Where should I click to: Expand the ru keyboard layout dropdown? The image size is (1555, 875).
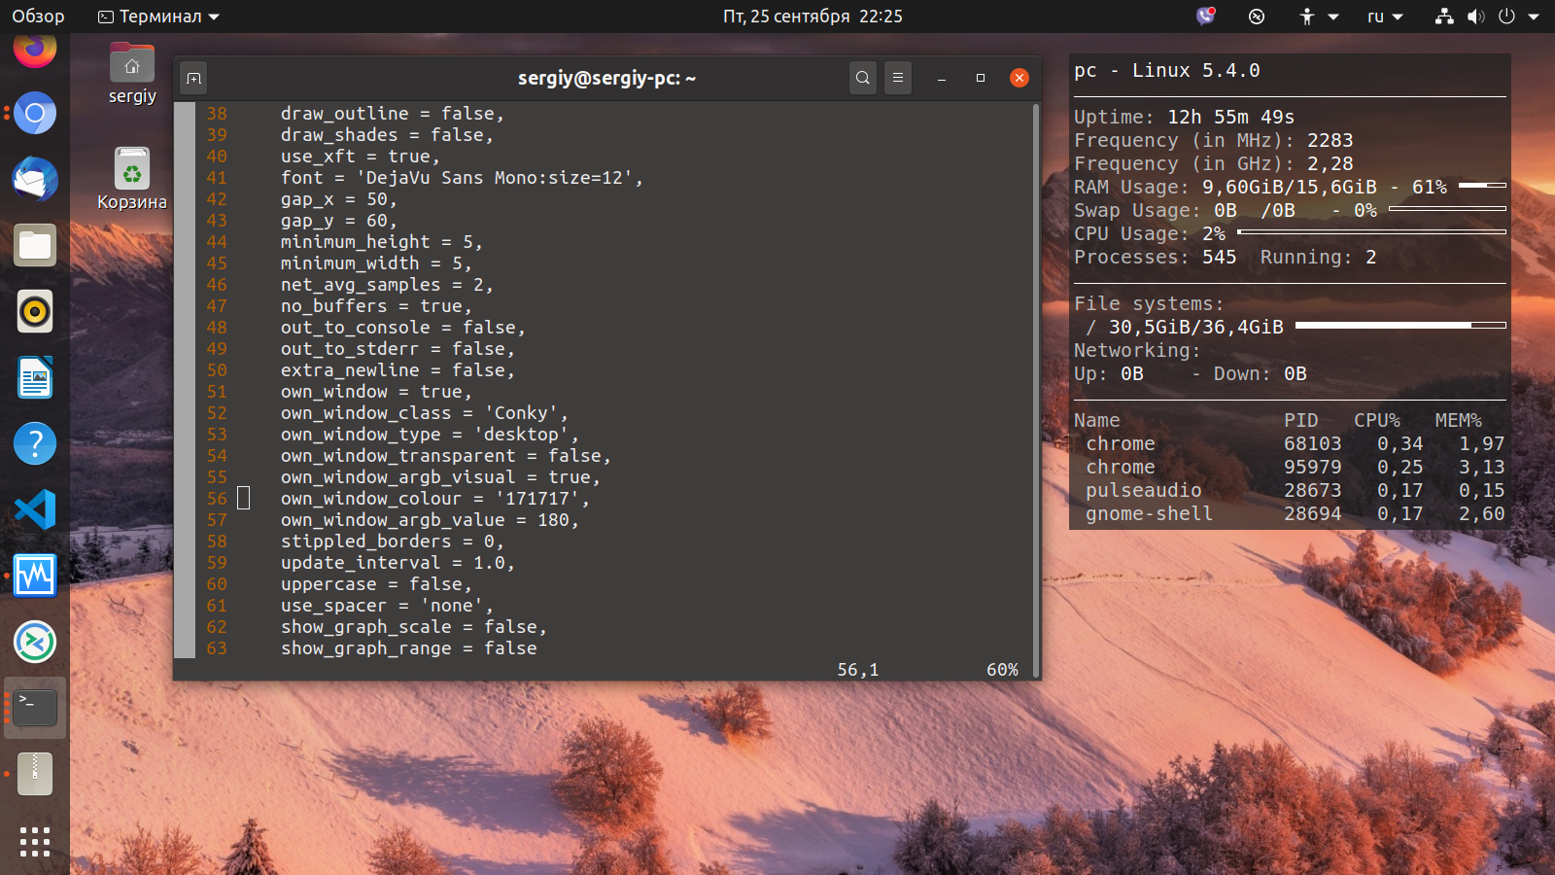coord(1385,17)
